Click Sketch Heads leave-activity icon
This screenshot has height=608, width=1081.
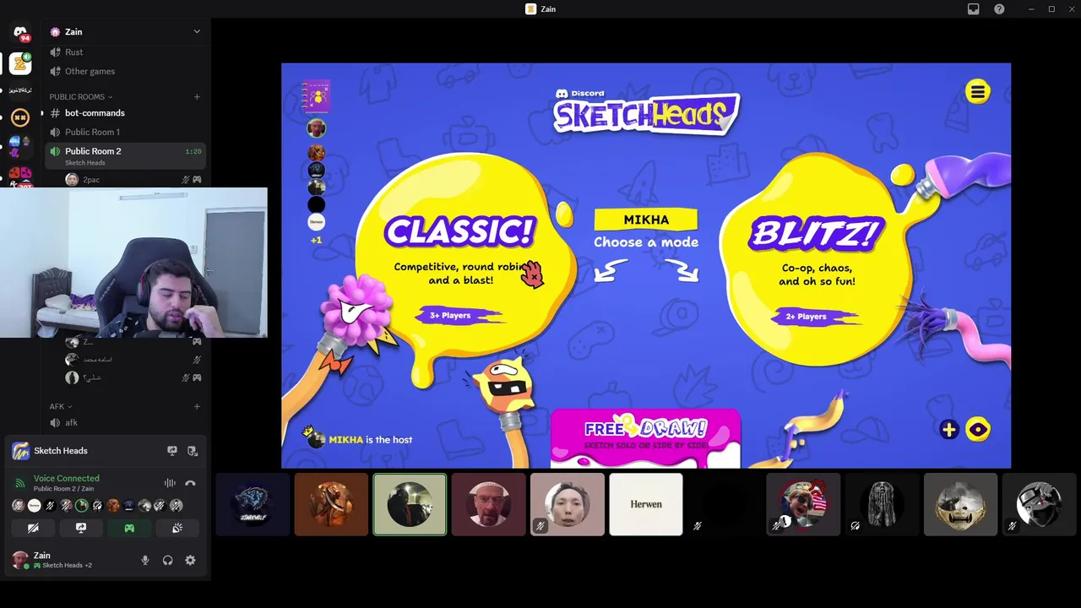[193, 451]
